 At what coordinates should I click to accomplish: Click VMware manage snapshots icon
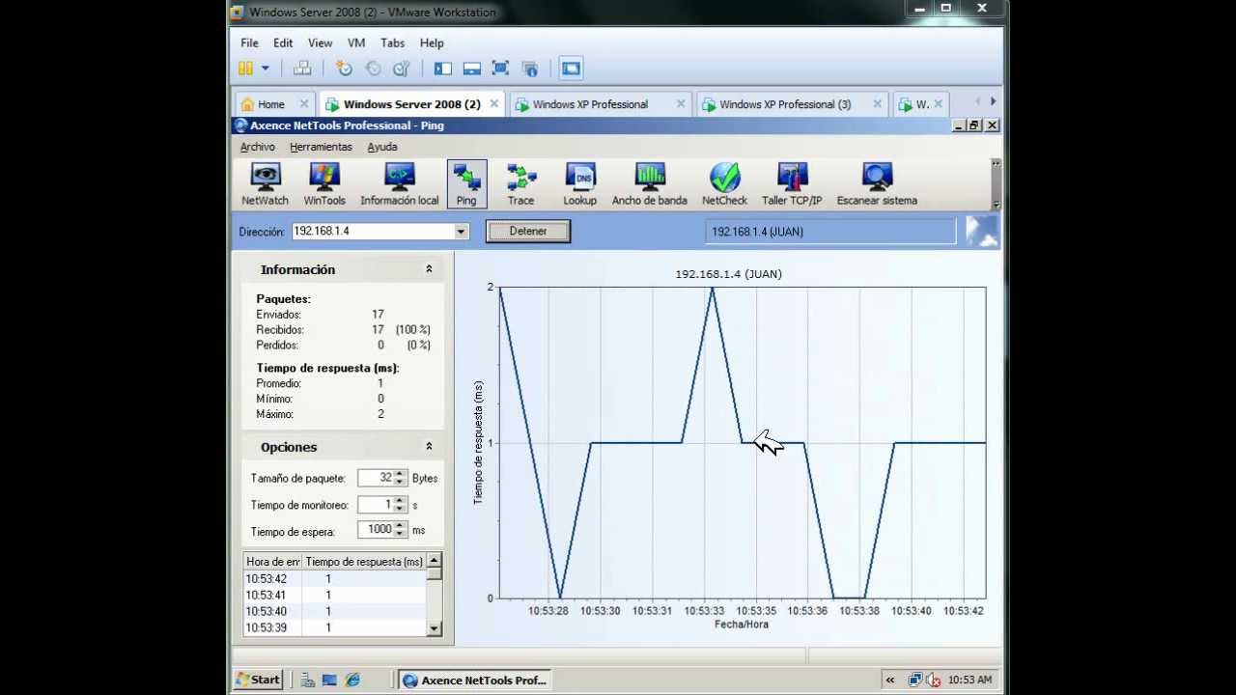pyautogui.click(x=402, y=69)
